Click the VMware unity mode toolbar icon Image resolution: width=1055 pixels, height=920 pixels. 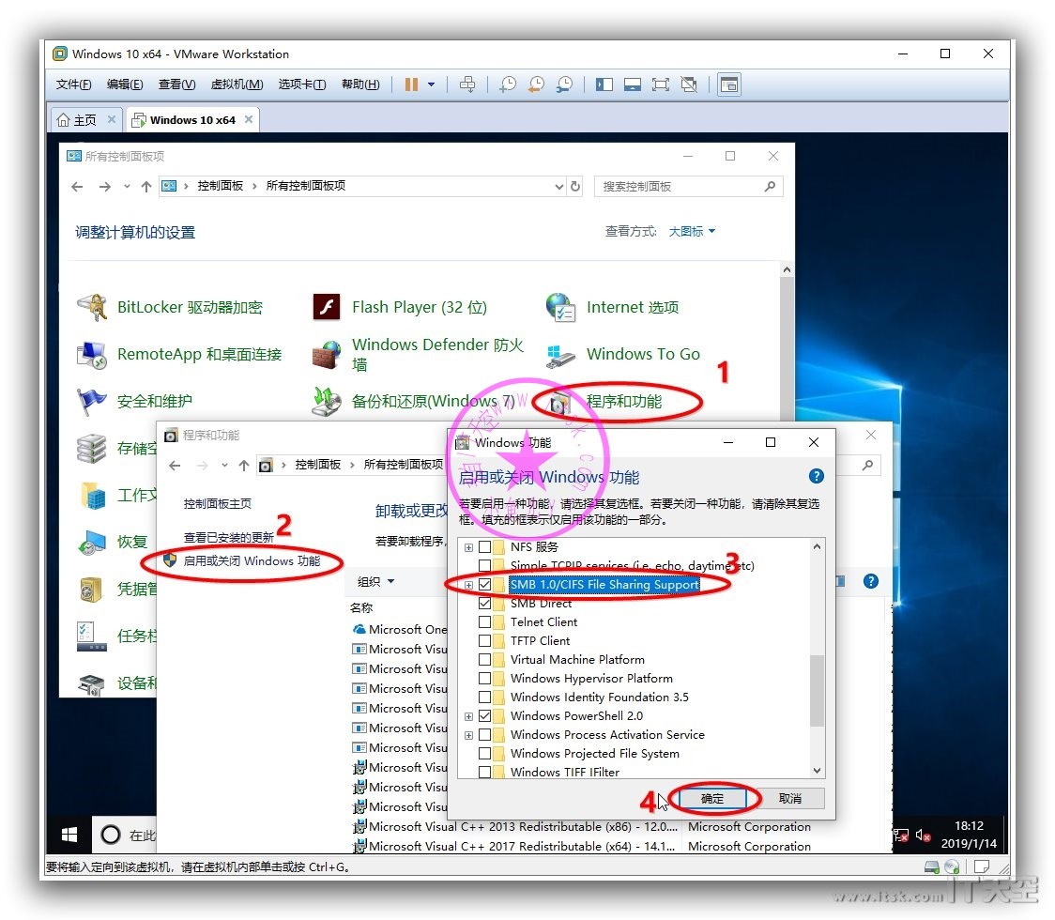point(689,84)
